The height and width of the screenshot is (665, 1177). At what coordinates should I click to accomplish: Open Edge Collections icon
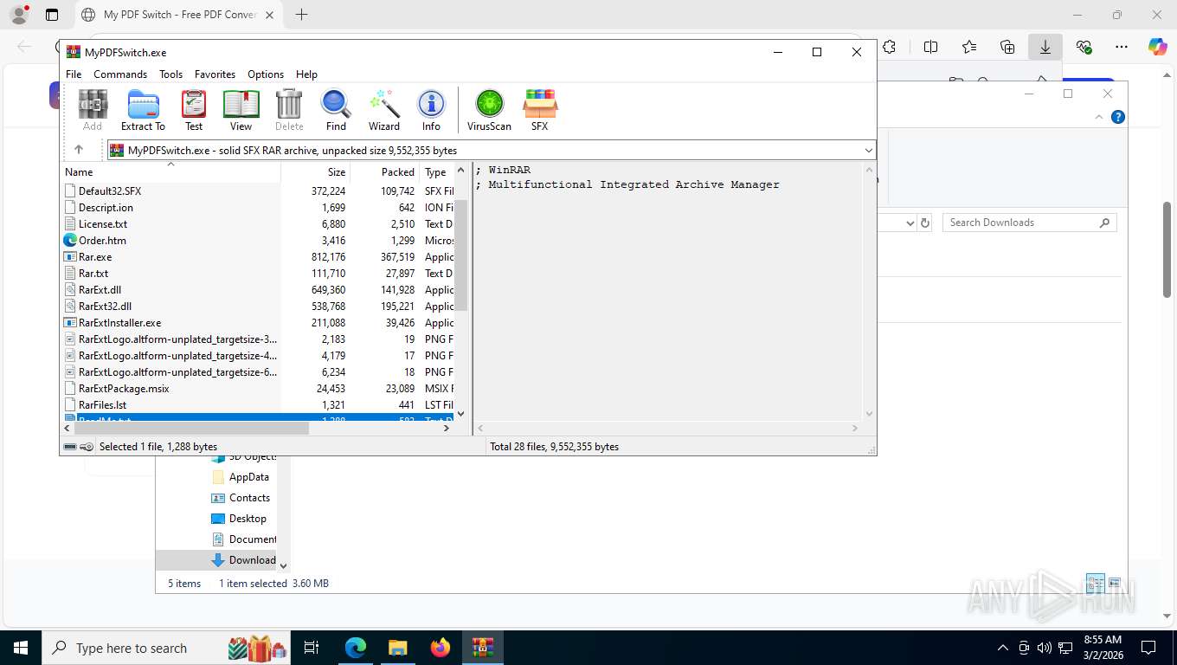1007,47
